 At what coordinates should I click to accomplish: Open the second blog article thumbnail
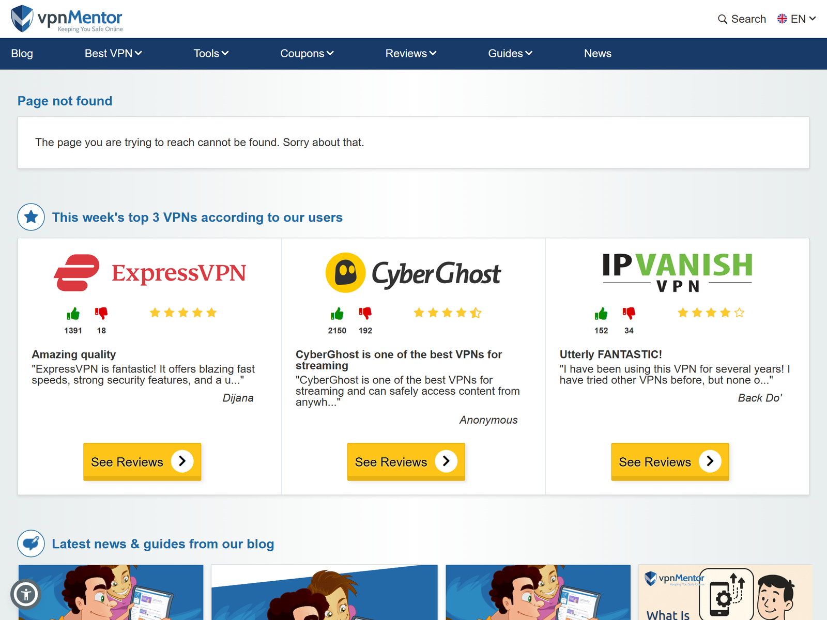click(x=325, y=592)
